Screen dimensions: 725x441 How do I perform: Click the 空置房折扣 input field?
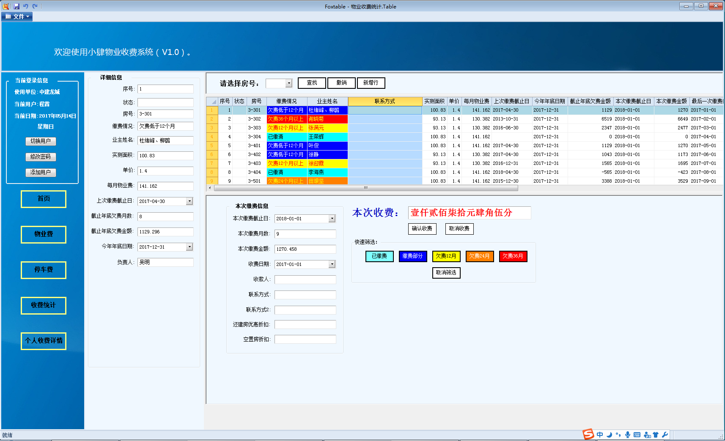305,340
